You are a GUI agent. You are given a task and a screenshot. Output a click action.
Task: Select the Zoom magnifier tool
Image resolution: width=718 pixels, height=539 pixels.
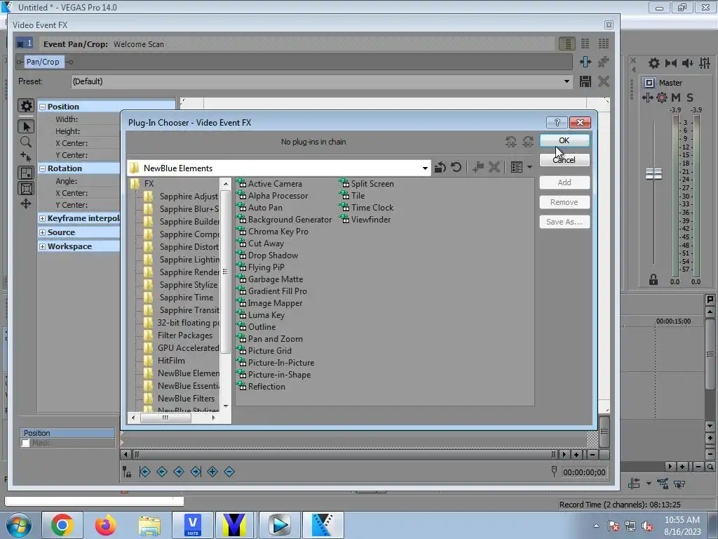click(x=26, y=142)
